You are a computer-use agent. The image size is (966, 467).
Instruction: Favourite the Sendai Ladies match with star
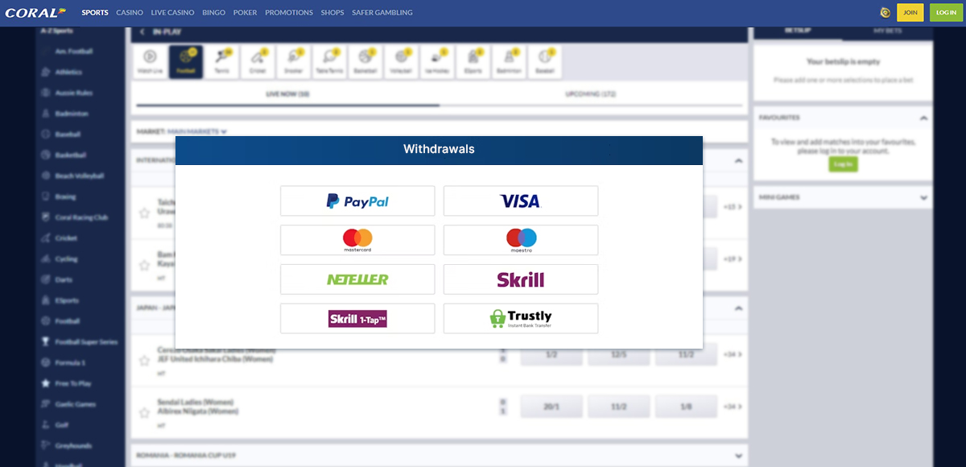point(145,412)
